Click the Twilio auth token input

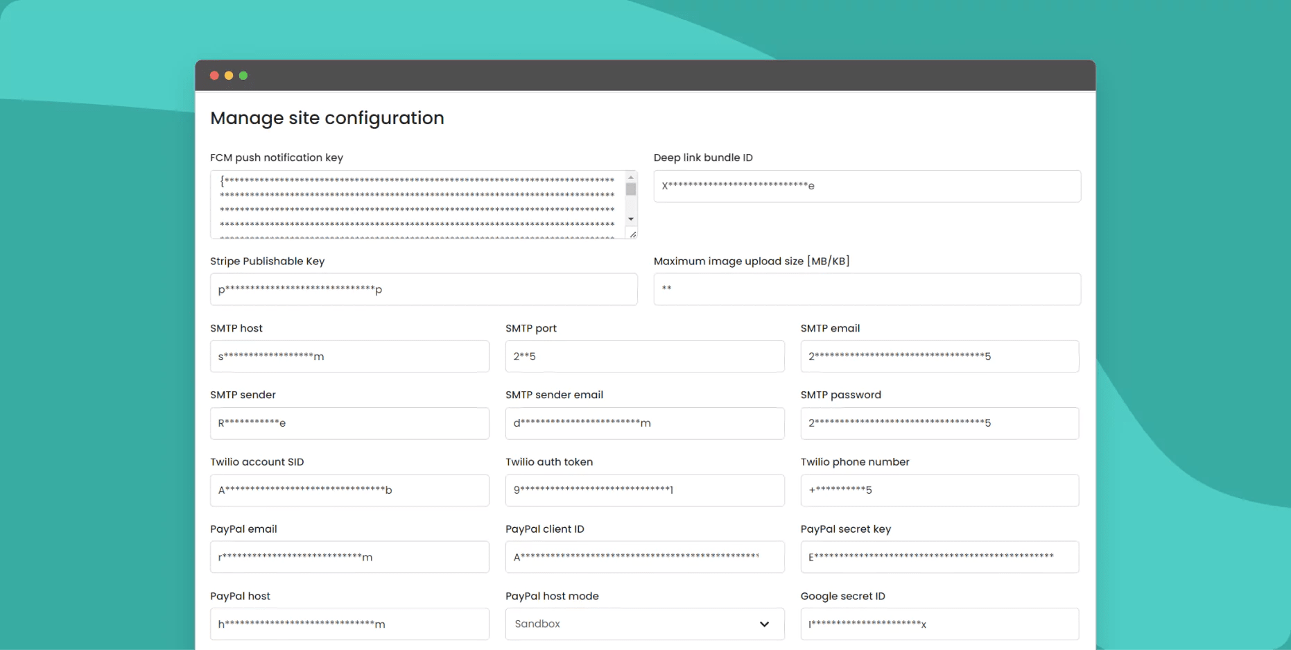click(x=645, y=490)
